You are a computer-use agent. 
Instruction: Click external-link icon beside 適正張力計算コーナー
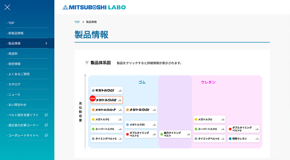coord(46,125)
